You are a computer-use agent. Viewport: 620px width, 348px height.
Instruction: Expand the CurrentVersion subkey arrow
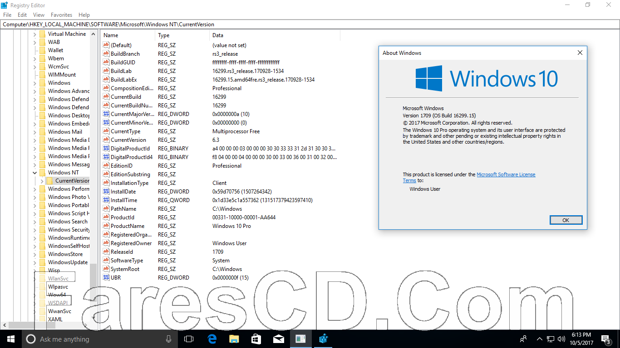point(42,181)
